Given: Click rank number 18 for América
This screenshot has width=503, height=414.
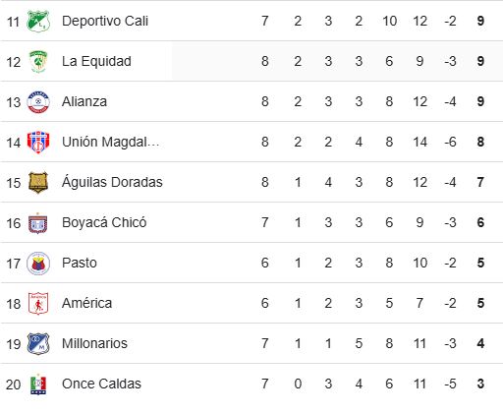Looking at the screenshot, I should (x=14, y=304).
